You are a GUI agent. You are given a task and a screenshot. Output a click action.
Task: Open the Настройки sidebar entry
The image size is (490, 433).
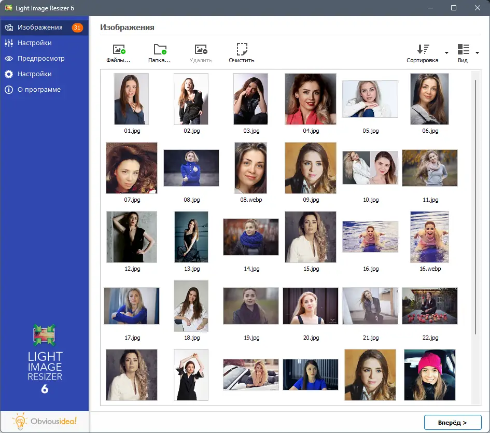[x=36, y=43]
